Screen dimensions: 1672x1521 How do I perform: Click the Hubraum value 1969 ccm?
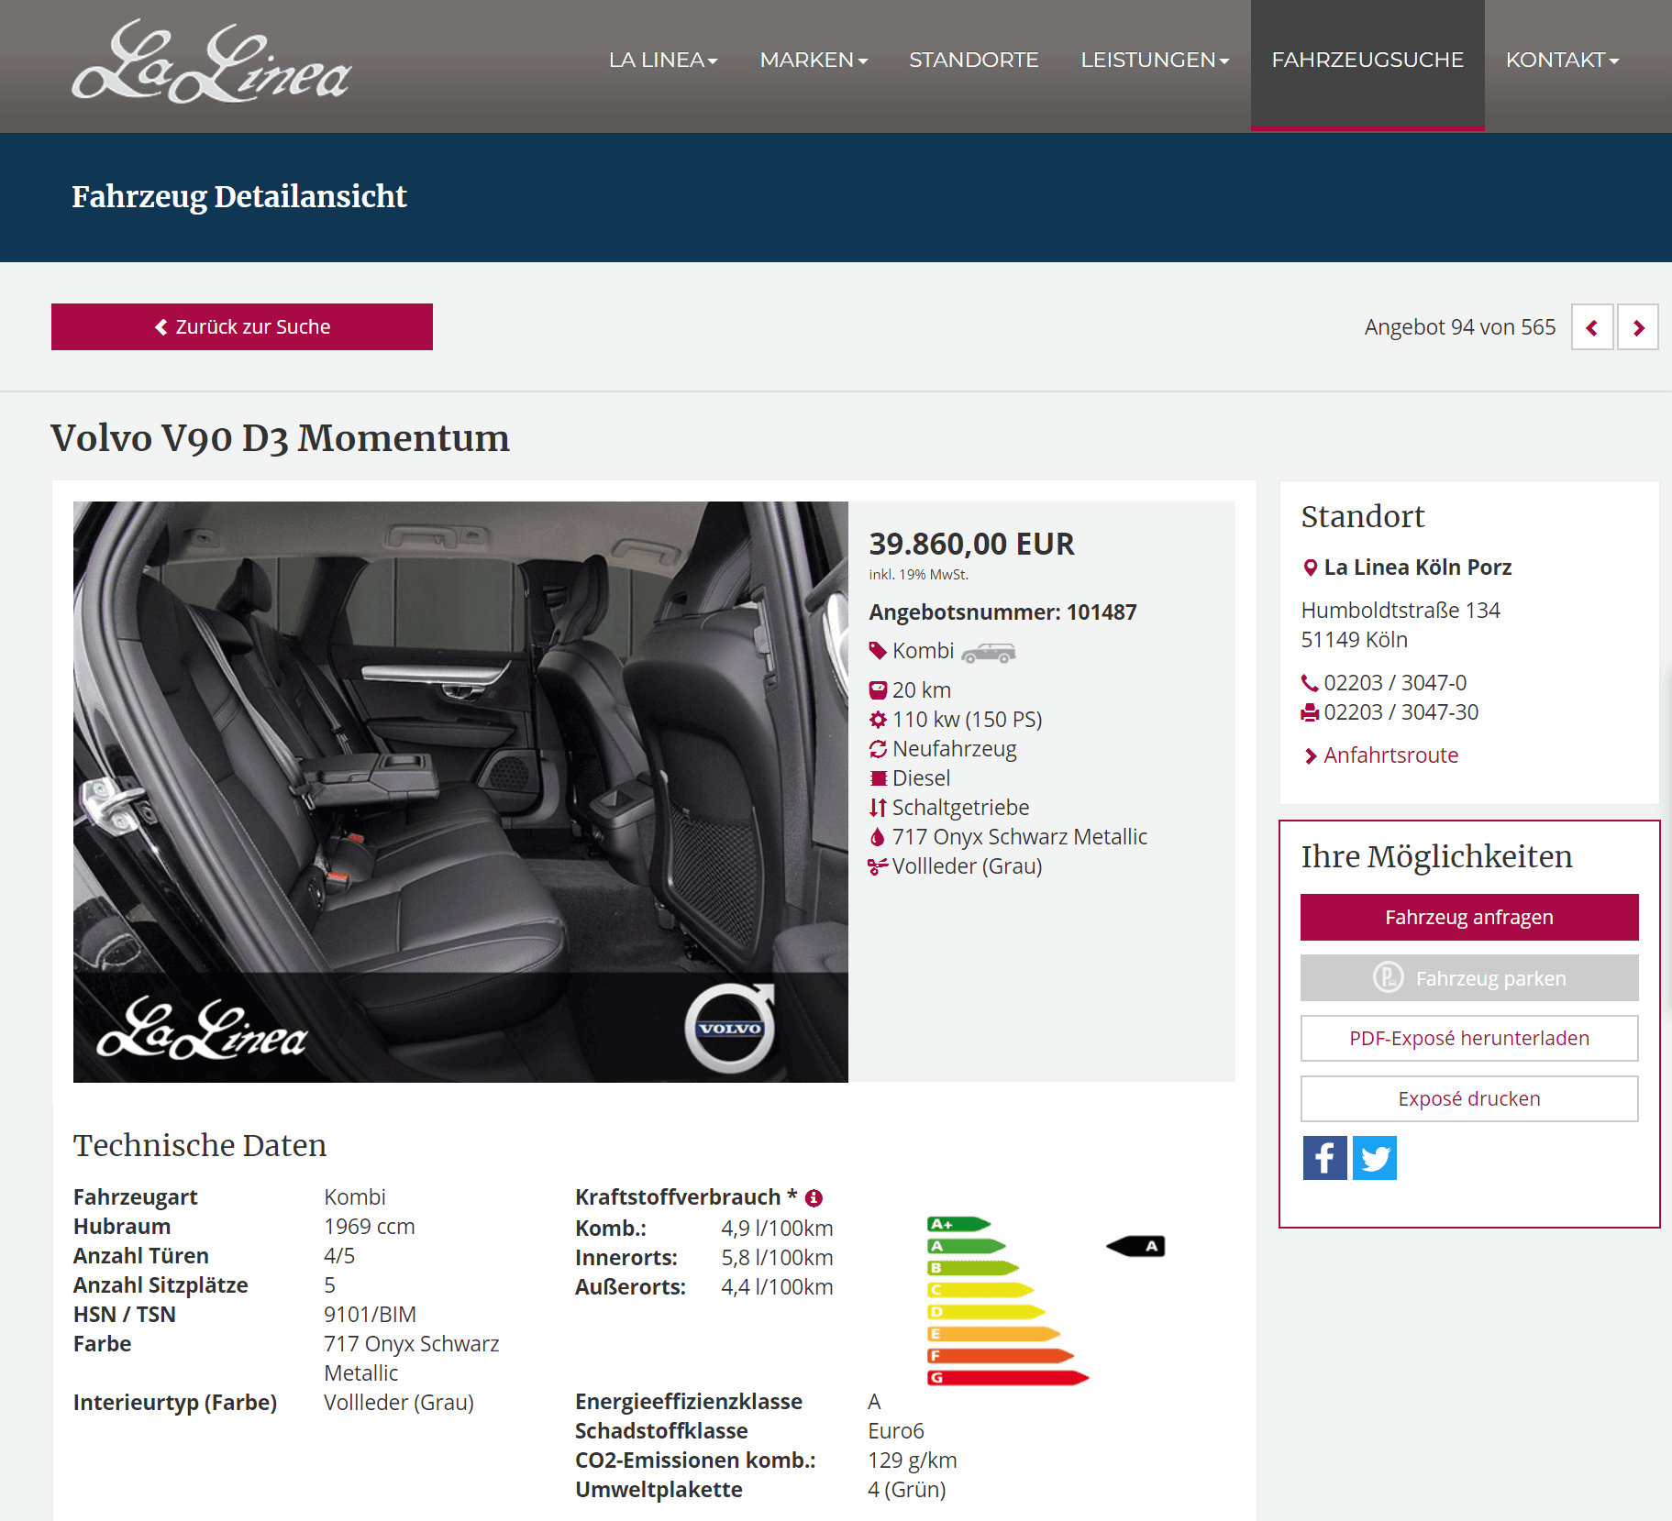pos(370,1227)
